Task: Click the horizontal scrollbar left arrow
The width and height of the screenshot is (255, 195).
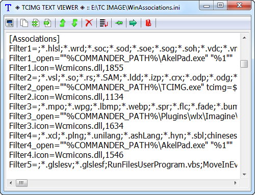Action: tap(11, 183)
